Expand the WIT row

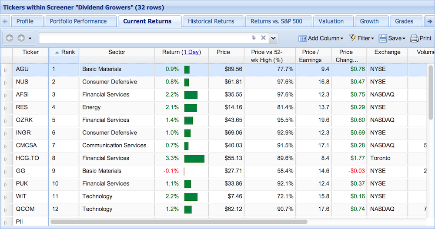(5, 198)
